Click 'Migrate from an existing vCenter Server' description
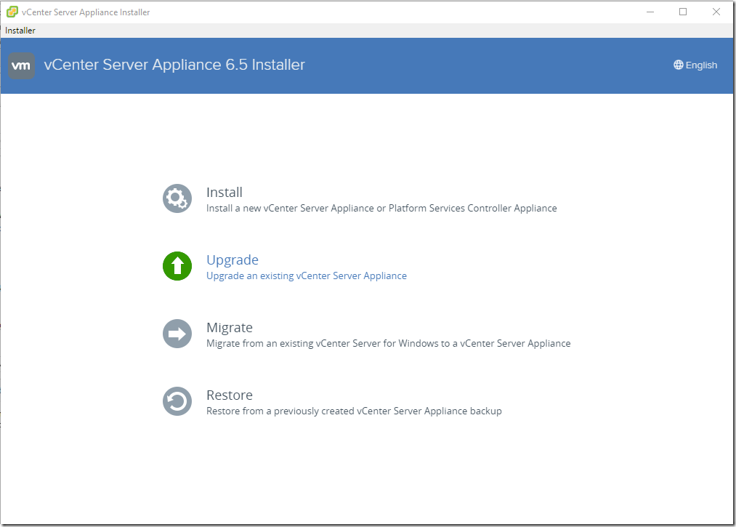 [x=389, y=343]
